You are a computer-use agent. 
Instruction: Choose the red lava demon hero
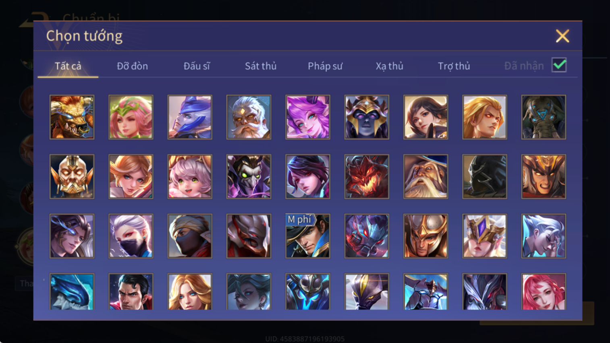(x=367, y=176)
